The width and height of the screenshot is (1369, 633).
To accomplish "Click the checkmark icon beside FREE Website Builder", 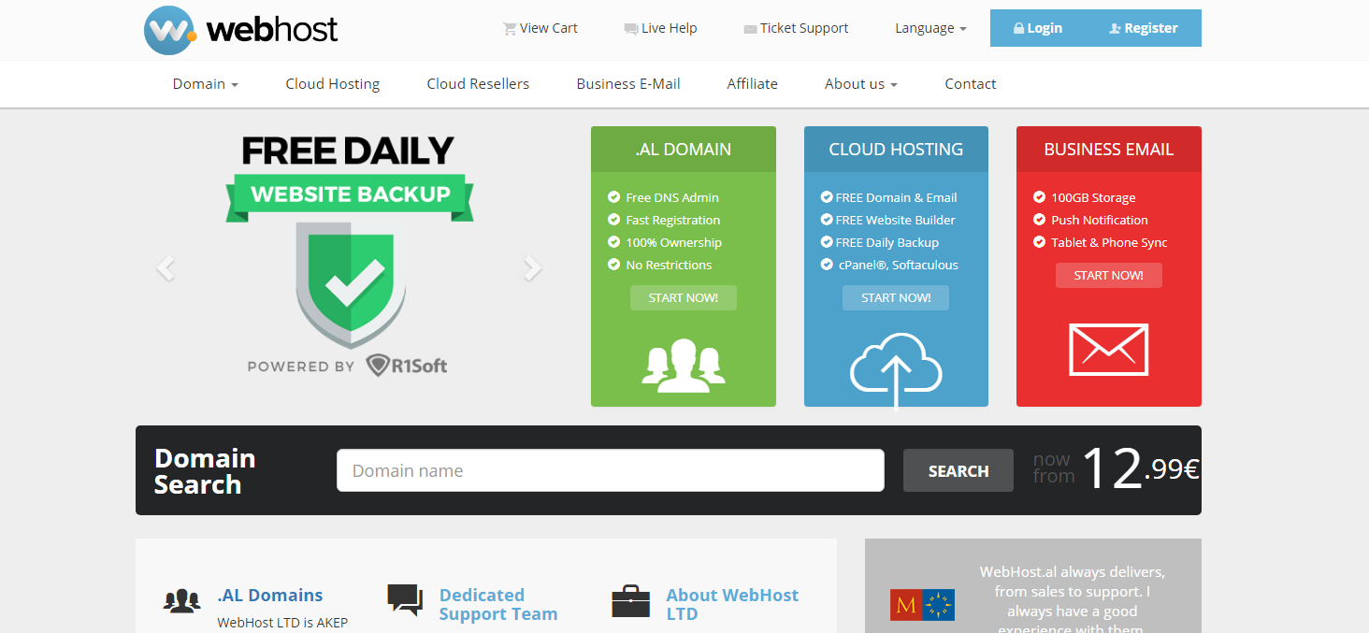I will coord(827,220).
